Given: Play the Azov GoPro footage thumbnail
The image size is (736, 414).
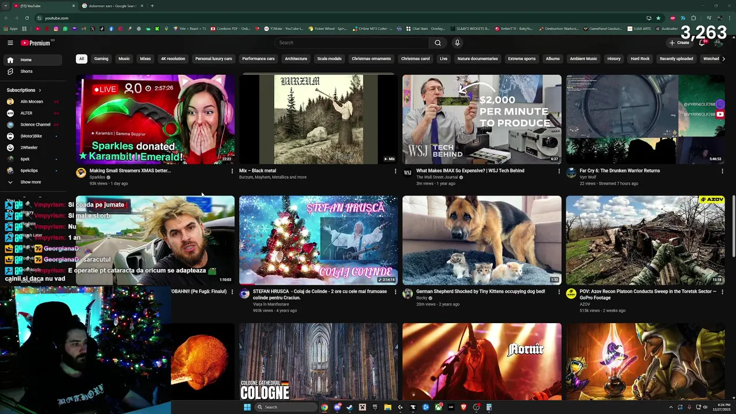Looking at the screenshot, I should [645, 240].
